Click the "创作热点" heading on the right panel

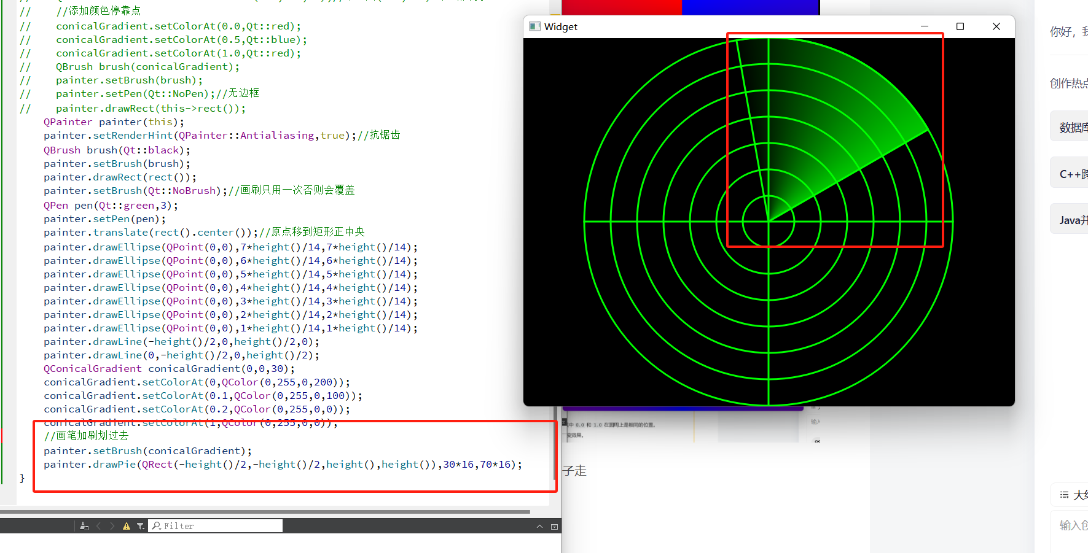1069,83
